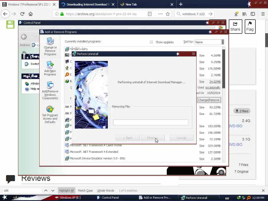Click the uninstall progress bar
Screen dimensions: 268x201
click(x=151, y=122)
